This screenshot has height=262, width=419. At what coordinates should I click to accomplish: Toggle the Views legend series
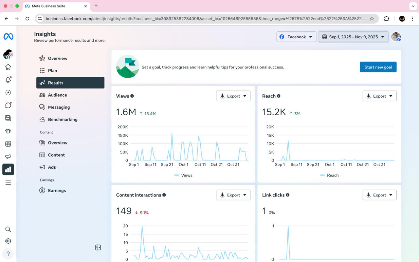[x=183, y=175]
